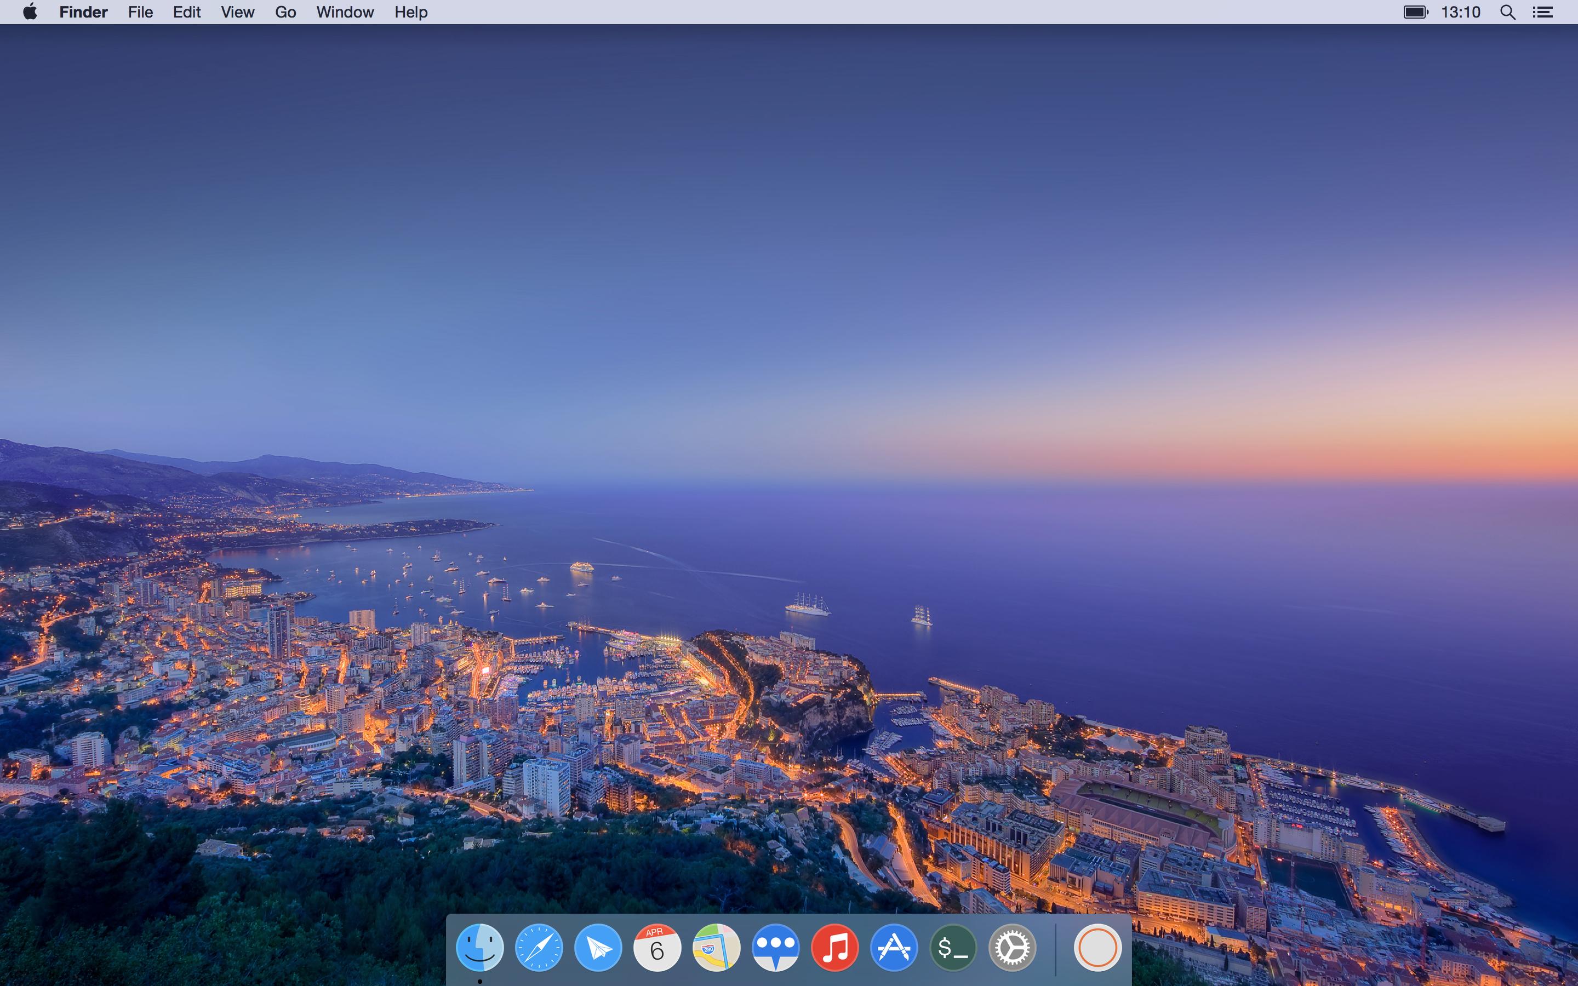The image size is (1578, 986).
Task: Launch Safari compass icon in dock
Action: 539,947
